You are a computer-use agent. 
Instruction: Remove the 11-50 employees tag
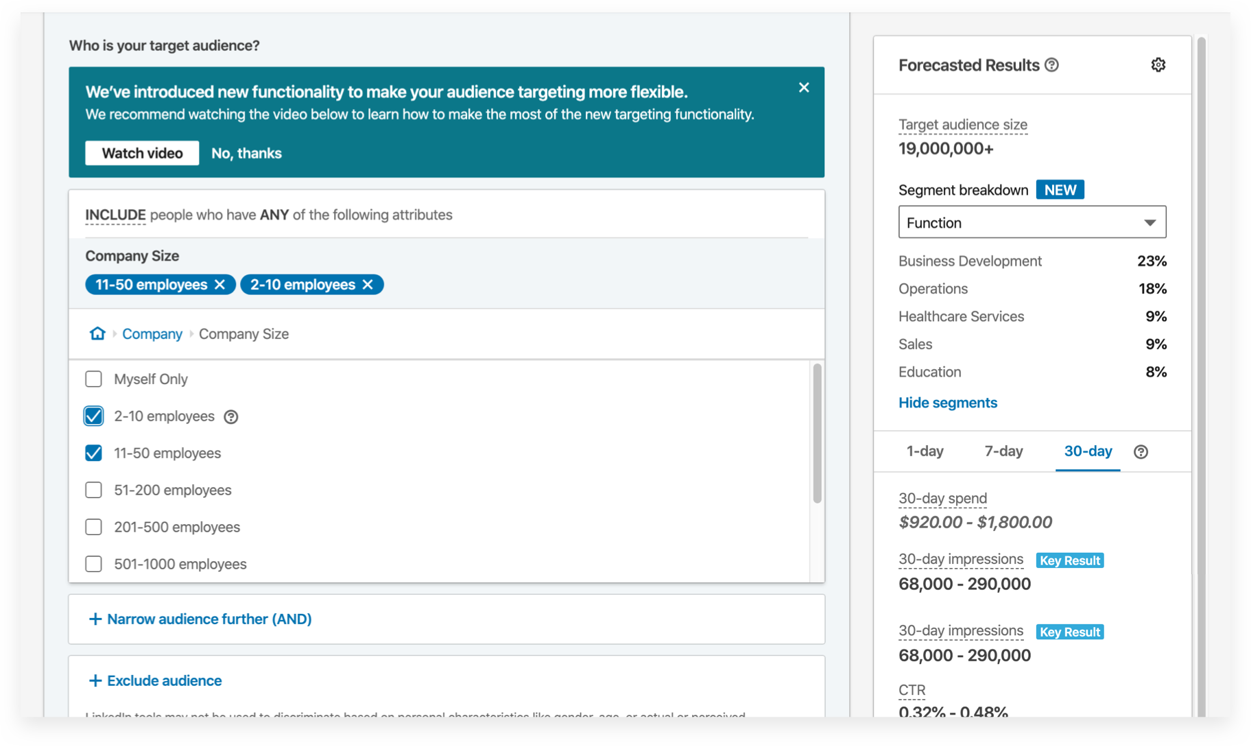(220, 285)
